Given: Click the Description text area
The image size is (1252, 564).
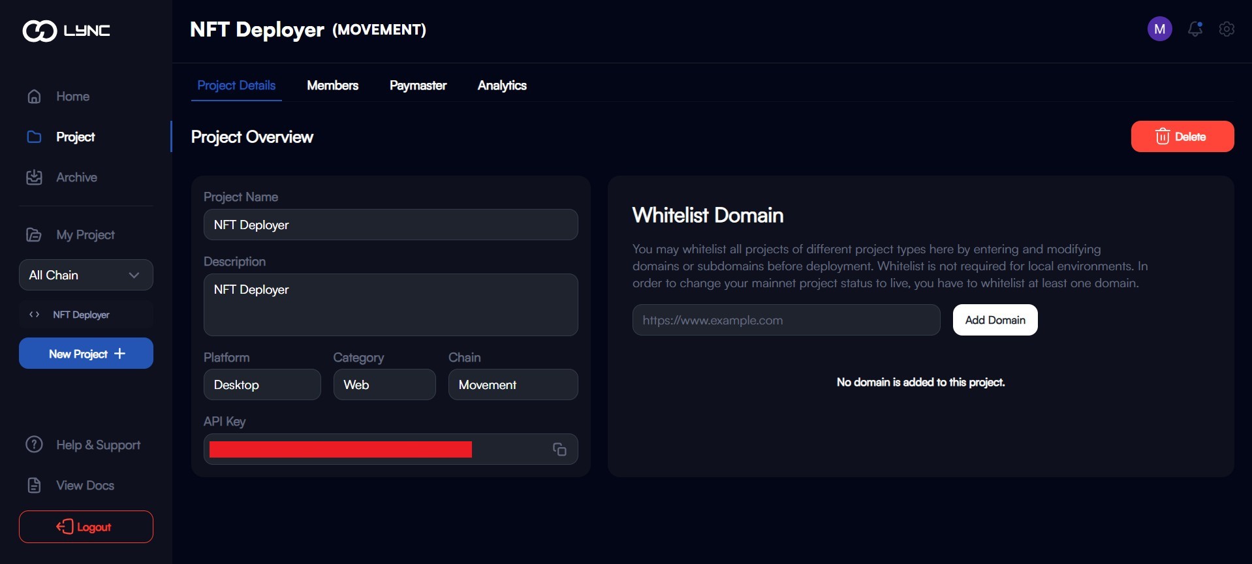Looking at the screenshot, I should (x=391, y=305).
